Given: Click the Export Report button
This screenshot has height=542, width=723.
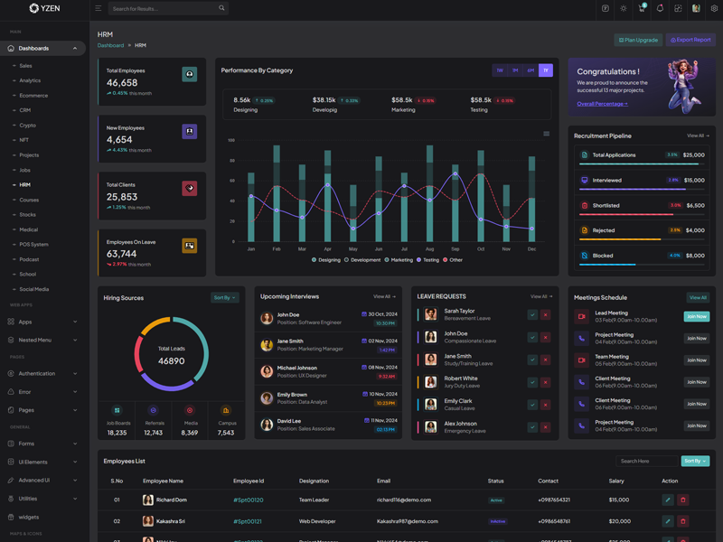Looking at the screenshot, I should pyautogui.click(x=691, y=40).
